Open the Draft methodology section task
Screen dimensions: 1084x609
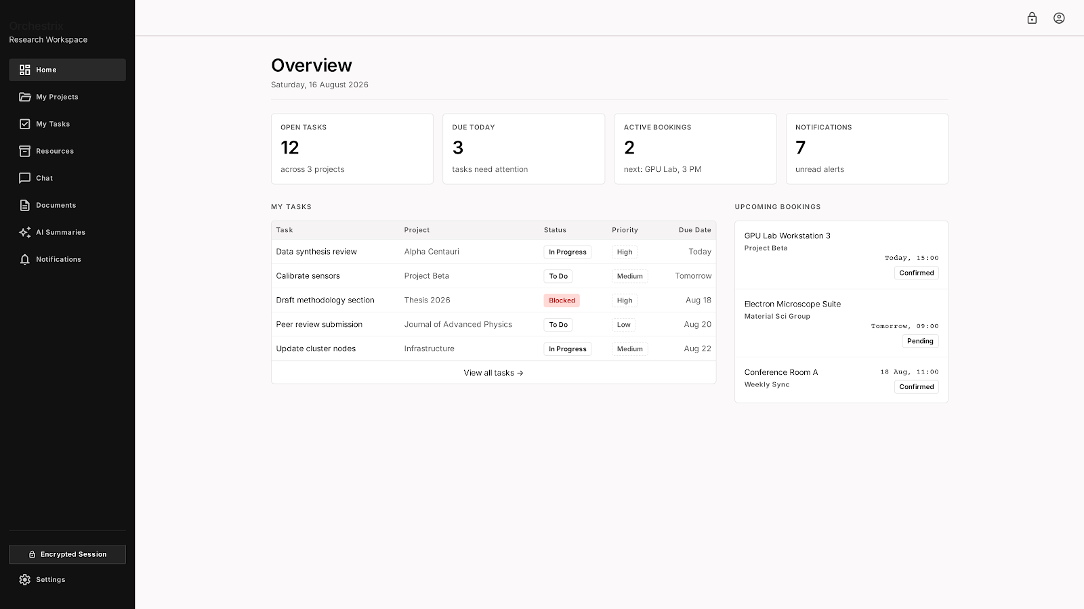point(325,300)
